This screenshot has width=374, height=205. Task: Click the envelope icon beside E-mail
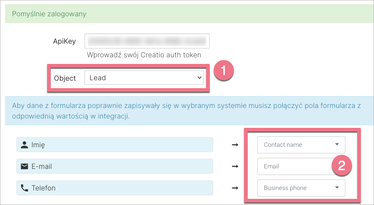(x=24, y=166)
